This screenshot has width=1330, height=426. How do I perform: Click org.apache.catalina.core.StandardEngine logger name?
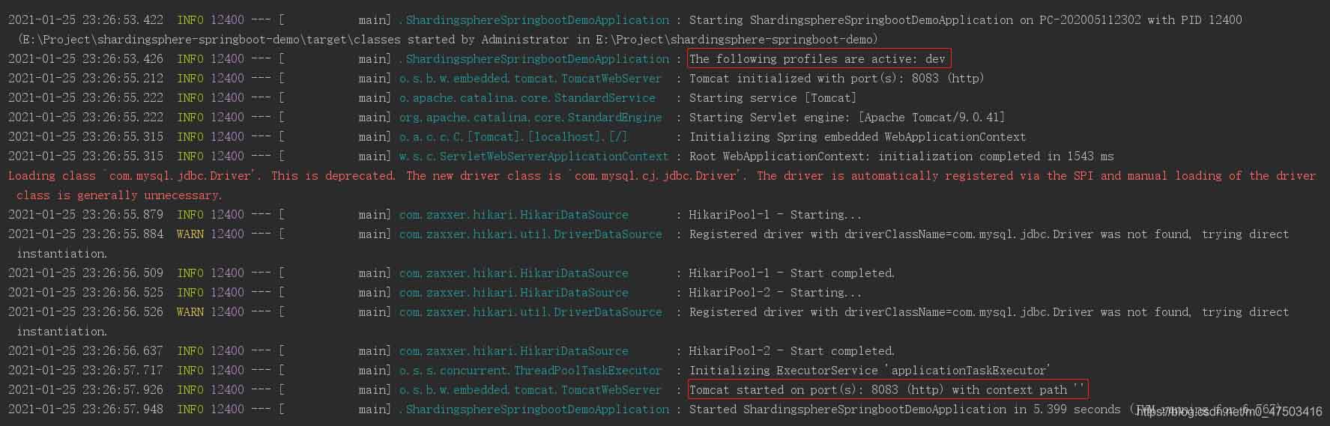[x=531, y=118]
